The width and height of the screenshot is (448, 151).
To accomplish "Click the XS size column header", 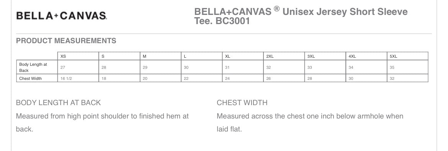I will point(63,57).
